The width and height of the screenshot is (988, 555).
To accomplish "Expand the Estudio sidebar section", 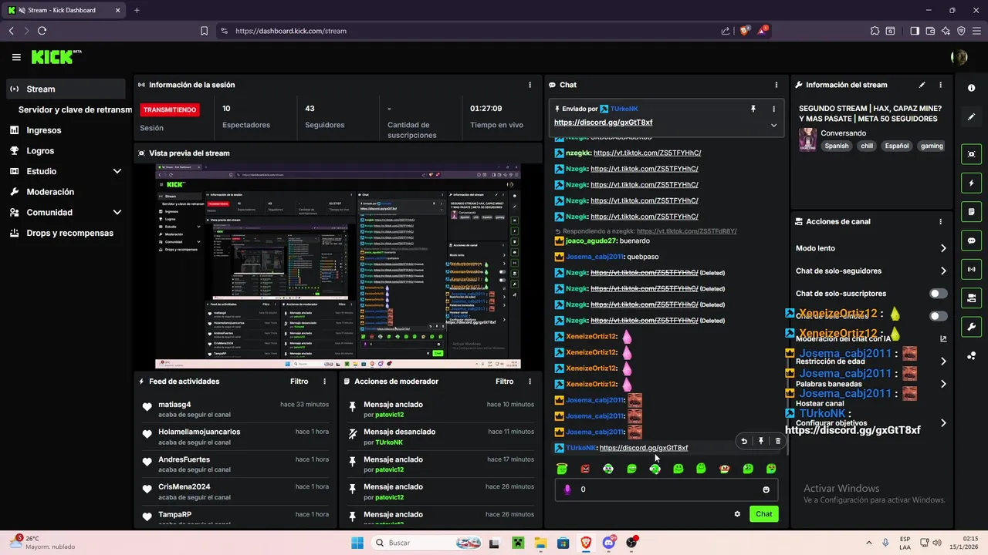I will [x=117, y=171].
